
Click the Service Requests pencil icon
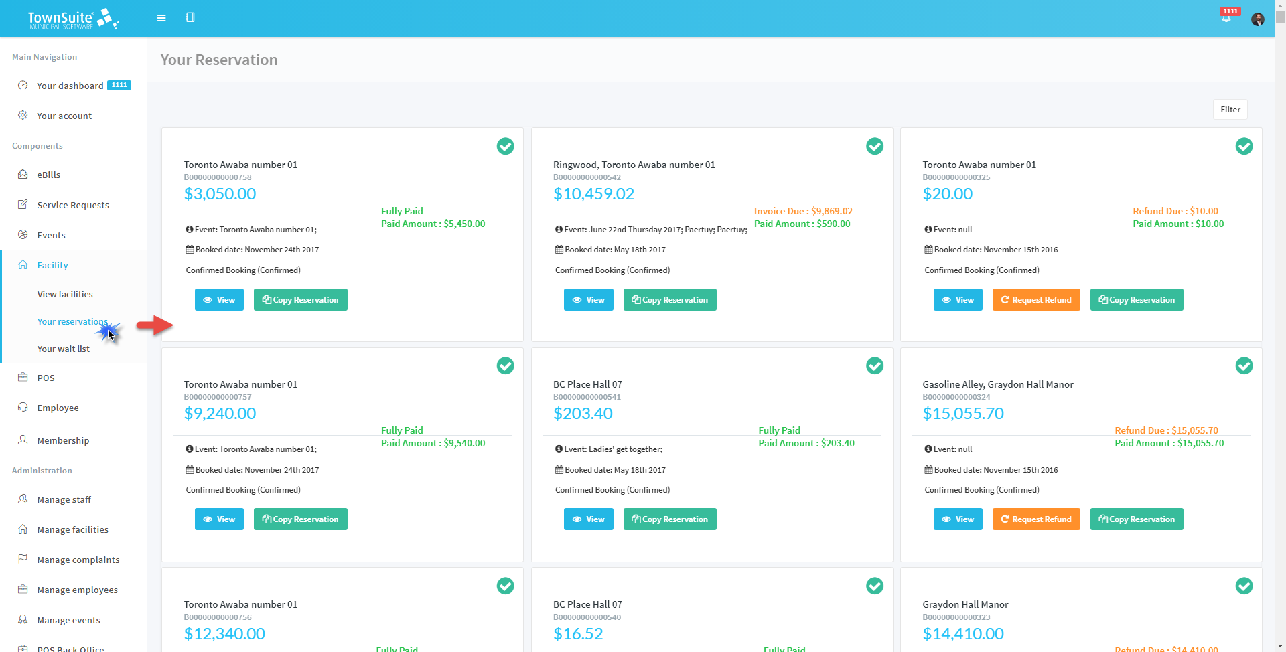pos(23,205)
